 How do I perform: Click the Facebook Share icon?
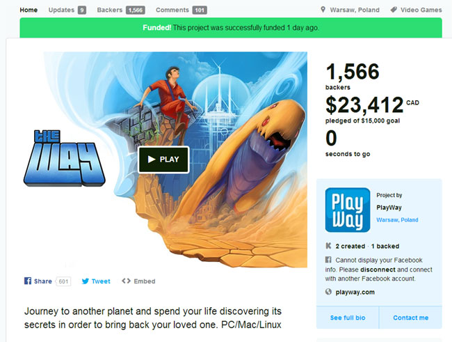(x=28, y=281)
